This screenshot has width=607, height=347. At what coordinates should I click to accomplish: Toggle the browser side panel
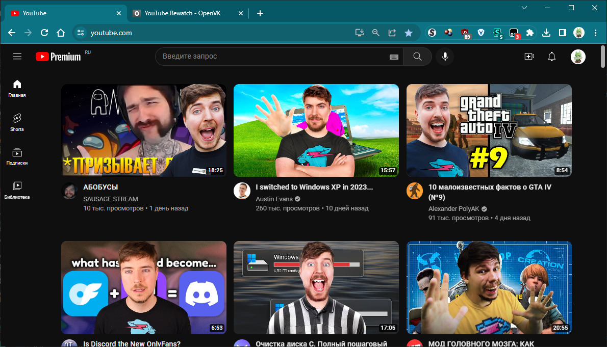click(x=563, y=33)
